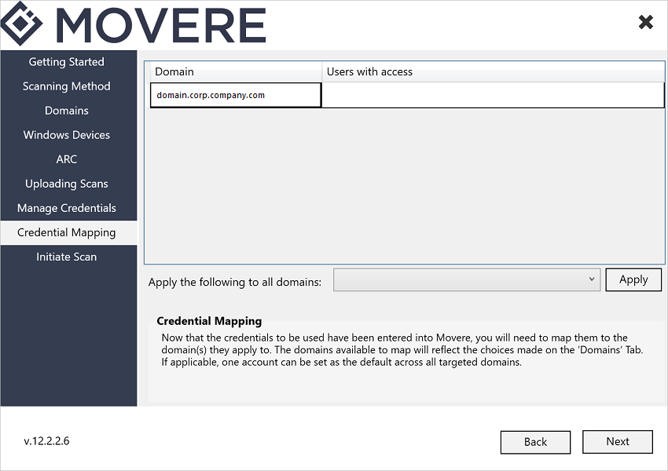The height and width of the screenshot is (471, 668).
Task: Select the Domains step in sidebar
Action: point(67,111)
